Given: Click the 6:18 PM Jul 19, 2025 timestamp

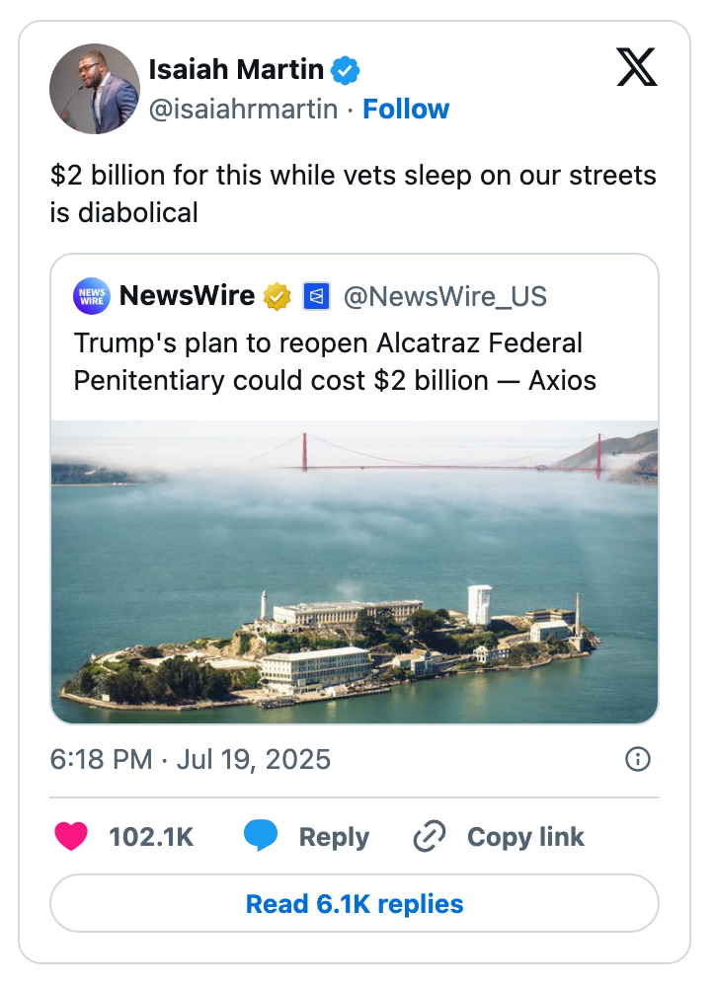Looking at the screenshot, I should pyautogui.click(x=191, y=759).
